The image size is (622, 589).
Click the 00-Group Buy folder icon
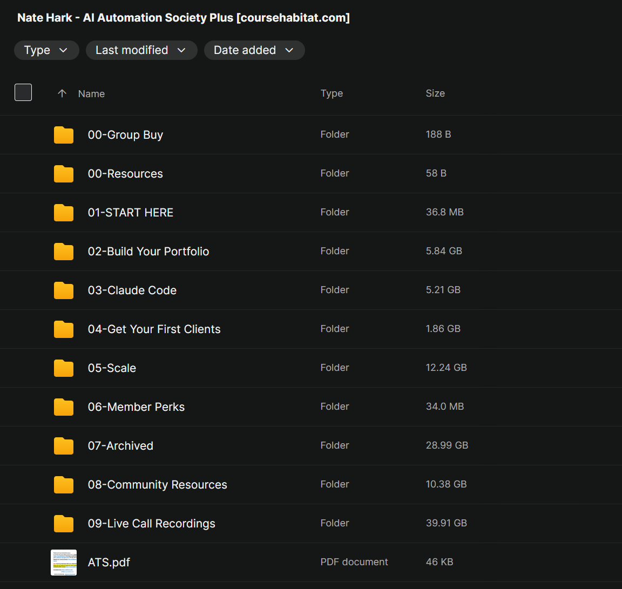point(64,135)
